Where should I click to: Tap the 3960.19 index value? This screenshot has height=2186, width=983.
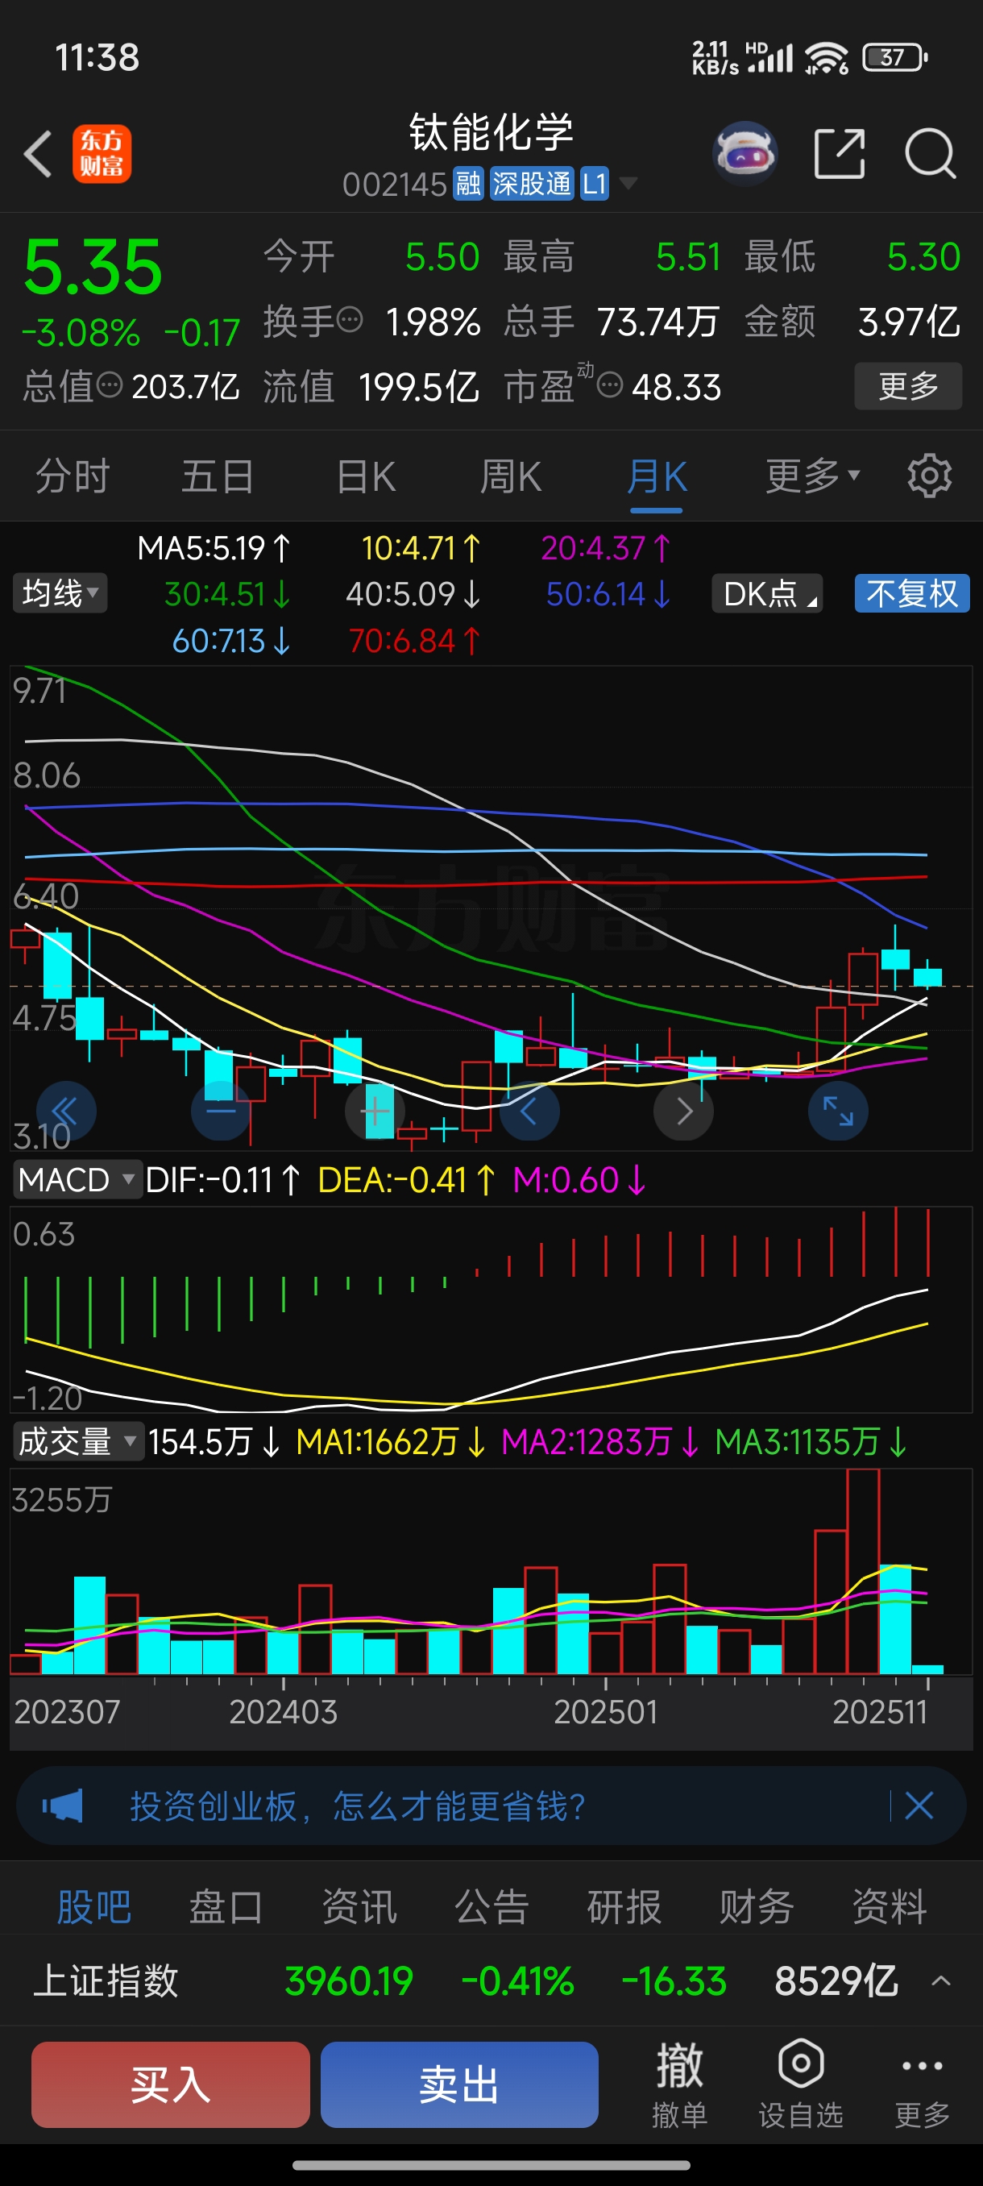[349, 1980]
